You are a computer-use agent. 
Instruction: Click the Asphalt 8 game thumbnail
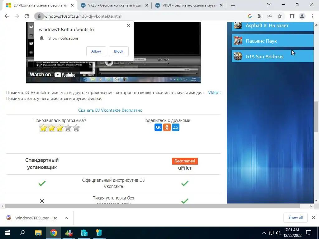pos(238,25)
